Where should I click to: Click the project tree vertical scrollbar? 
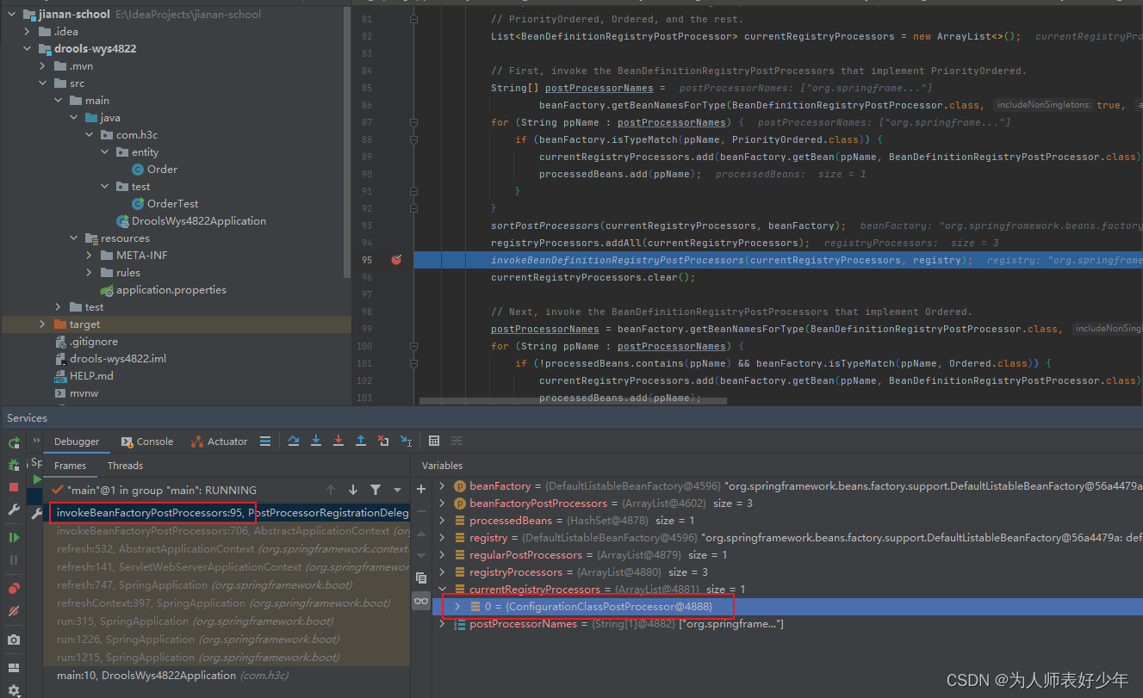[x=348, y=142]
